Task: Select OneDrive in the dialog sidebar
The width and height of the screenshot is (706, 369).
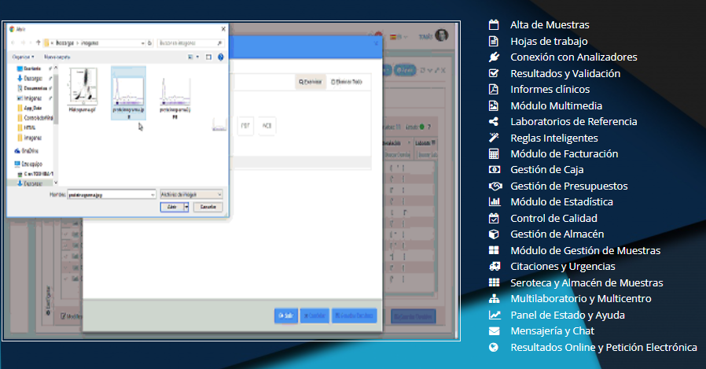Action: [x=26, y=151]
